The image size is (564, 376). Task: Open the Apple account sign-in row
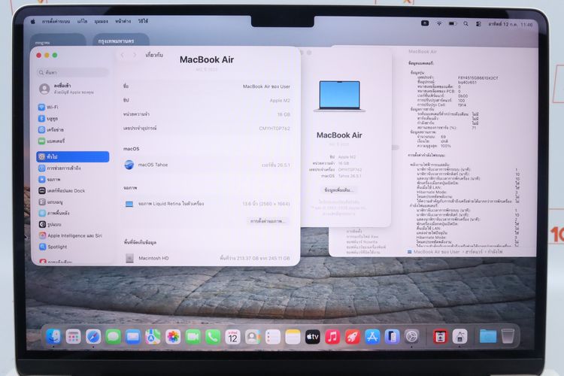(x=73, y=89)
